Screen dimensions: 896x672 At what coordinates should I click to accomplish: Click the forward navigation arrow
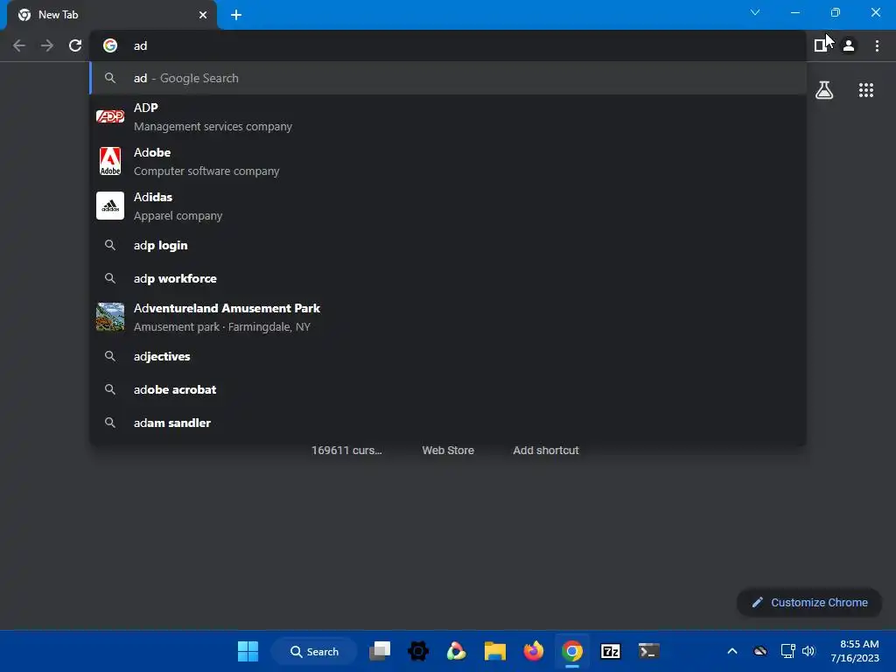point(47,45)
